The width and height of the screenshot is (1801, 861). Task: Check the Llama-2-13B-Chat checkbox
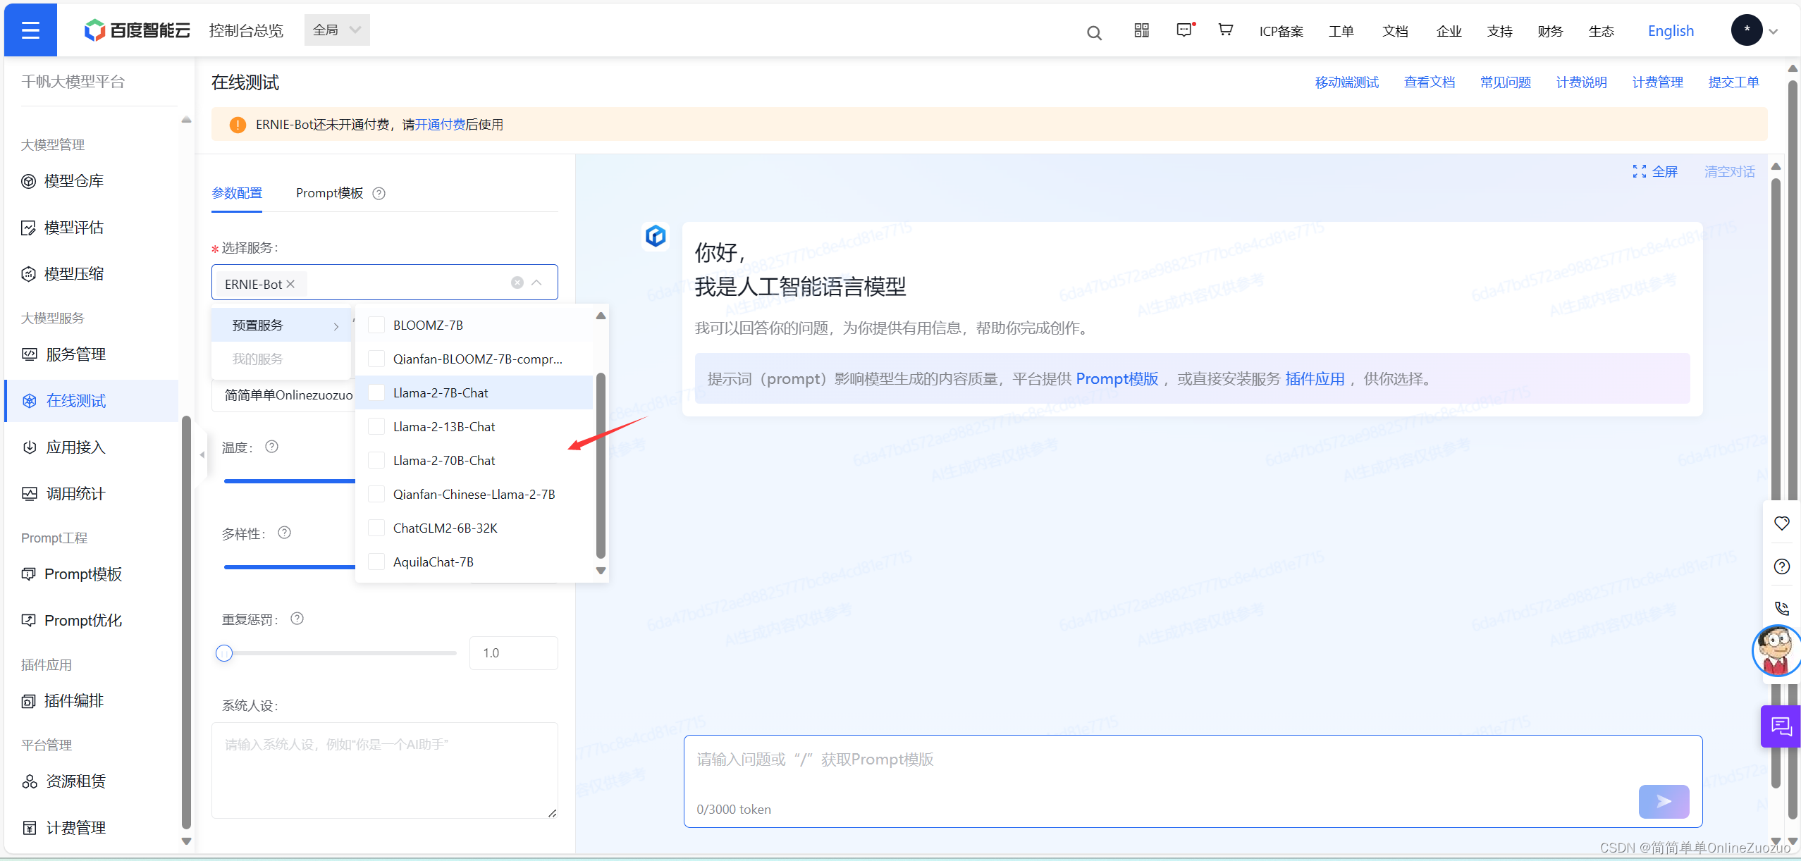[376, 426]
